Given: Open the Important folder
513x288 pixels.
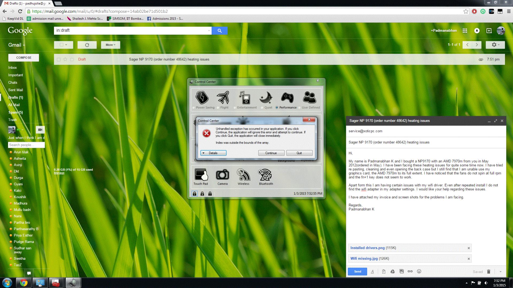Looking at the screenshot, I should pos(16,75).
